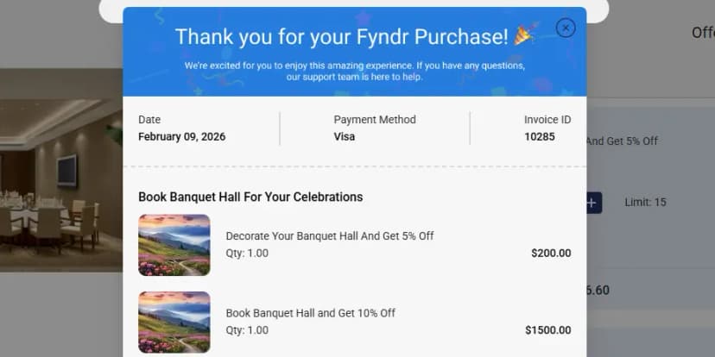
Task: Click Qty: 1.00 under the Decorate offer
Action: click(x=247, y=254)
